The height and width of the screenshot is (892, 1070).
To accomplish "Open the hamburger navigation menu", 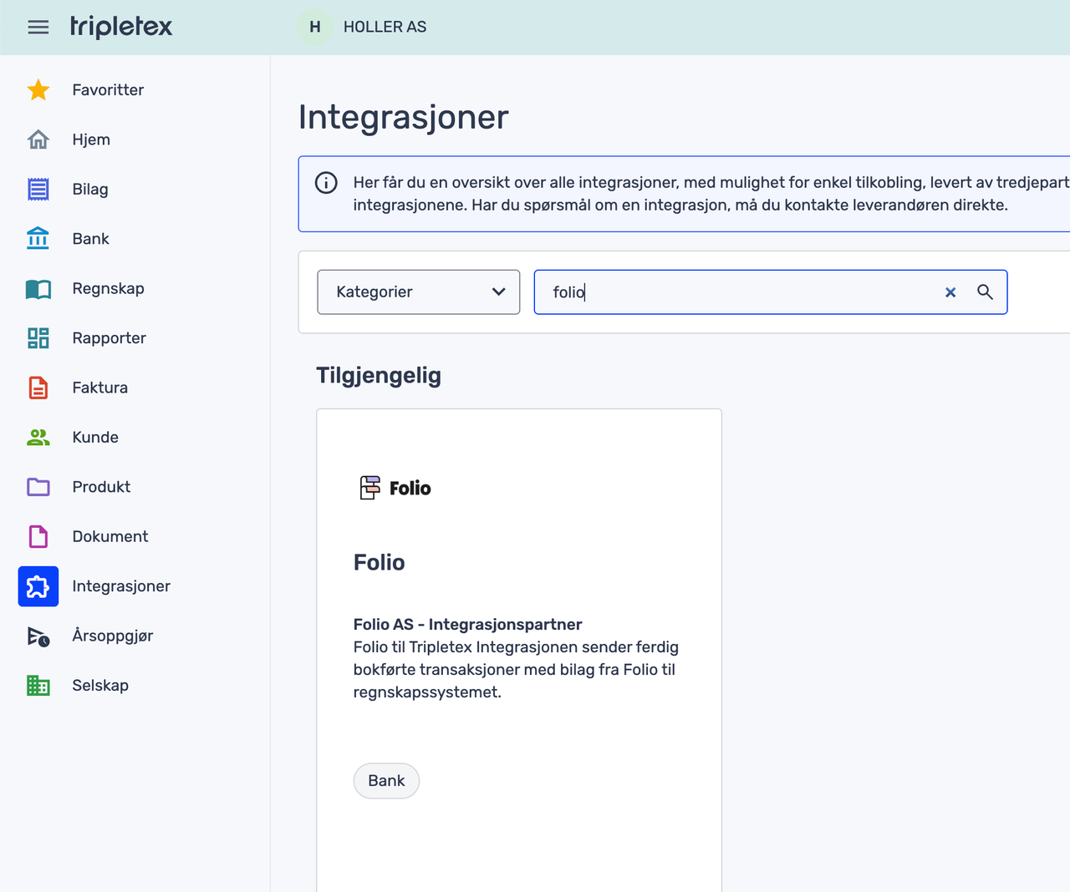I will (38, 27).
